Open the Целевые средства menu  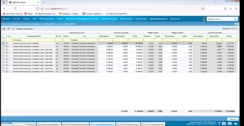110,19
